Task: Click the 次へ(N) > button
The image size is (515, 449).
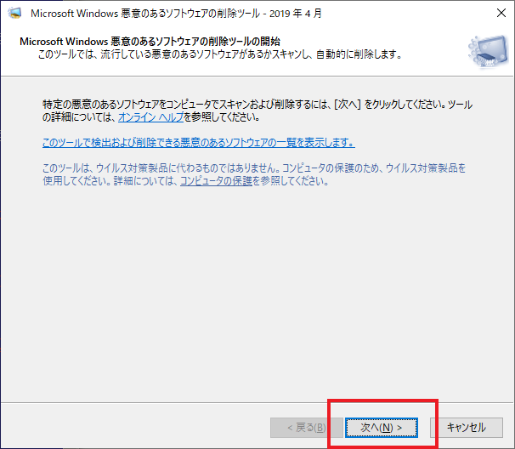Action: [x=382, y=428]
